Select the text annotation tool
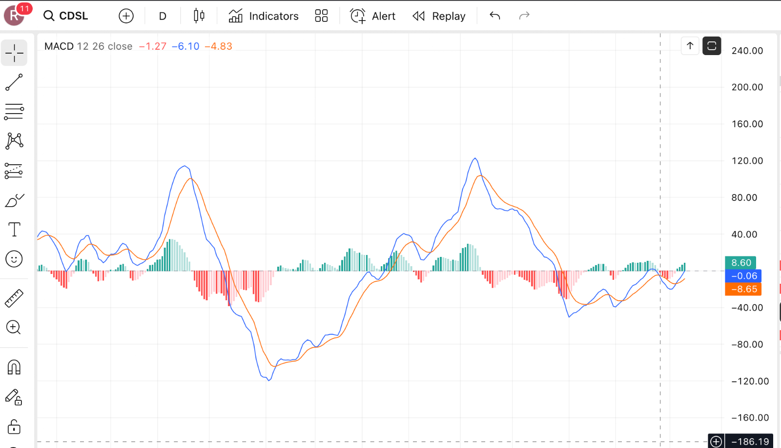The image size is (781, 448). click(14, 229)
